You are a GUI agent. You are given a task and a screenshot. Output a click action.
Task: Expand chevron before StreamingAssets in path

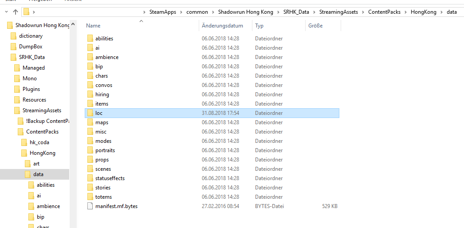[x=314, y=12]
